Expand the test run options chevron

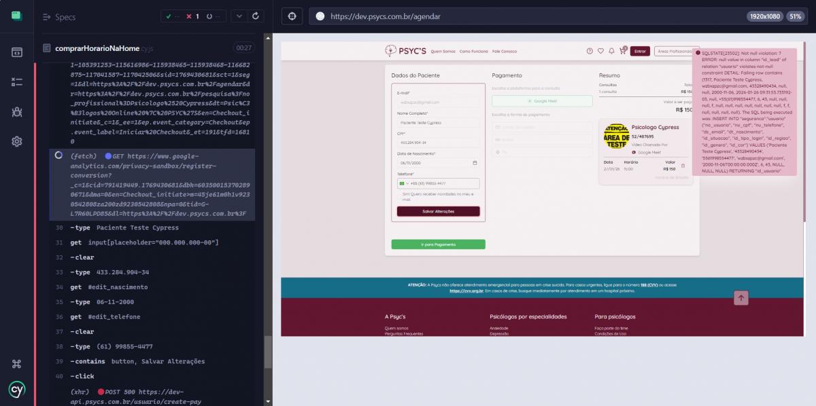(x=239, y=16)
